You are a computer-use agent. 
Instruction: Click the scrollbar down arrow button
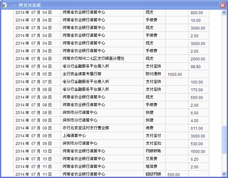coord(224,174)
